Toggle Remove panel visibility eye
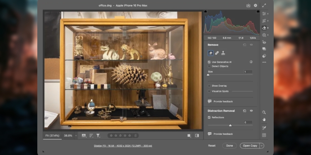Image resolution: width=311 pixels, height=155 pixels. click(251, 45)
